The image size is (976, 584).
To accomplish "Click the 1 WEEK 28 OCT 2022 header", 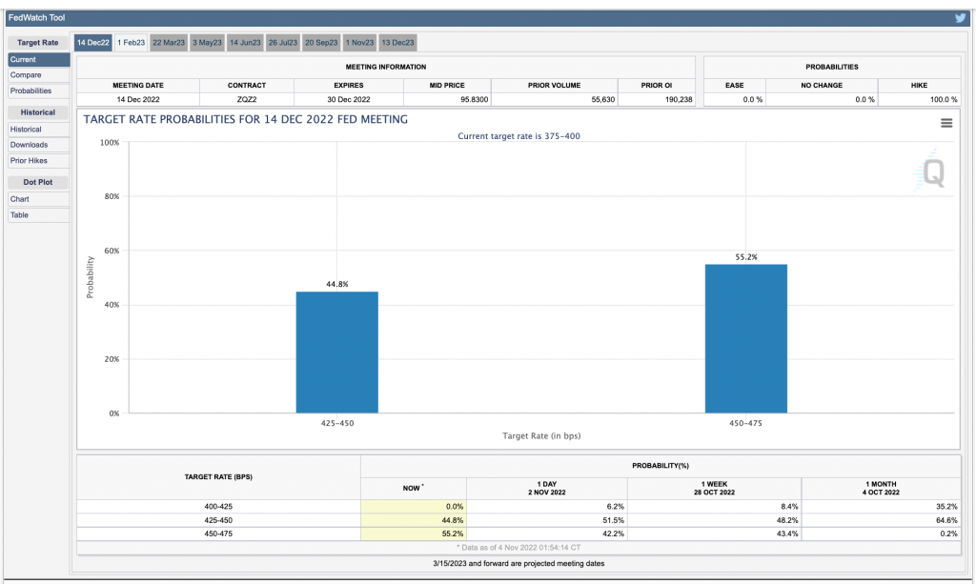I will 714,488.
